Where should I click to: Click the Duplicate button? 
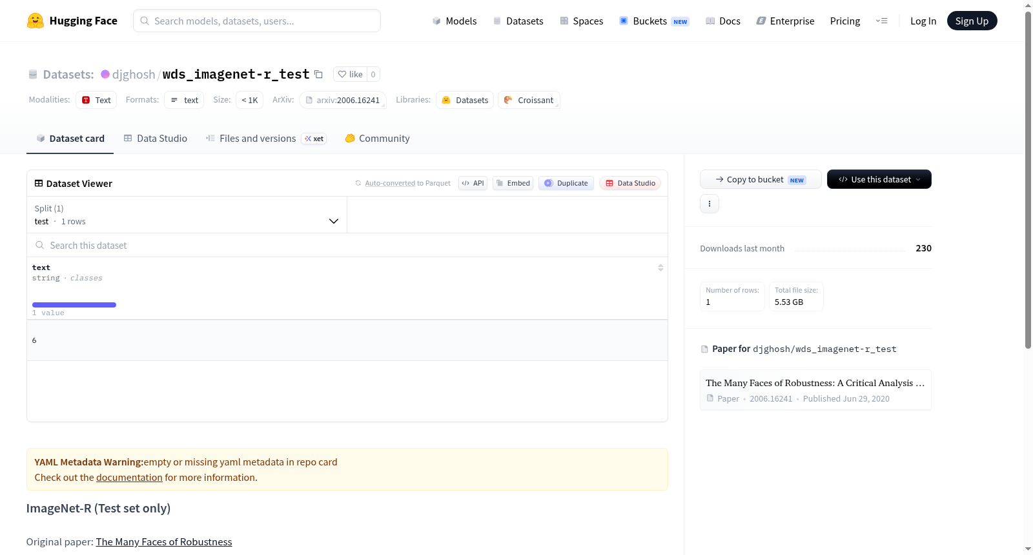(566, 183)
